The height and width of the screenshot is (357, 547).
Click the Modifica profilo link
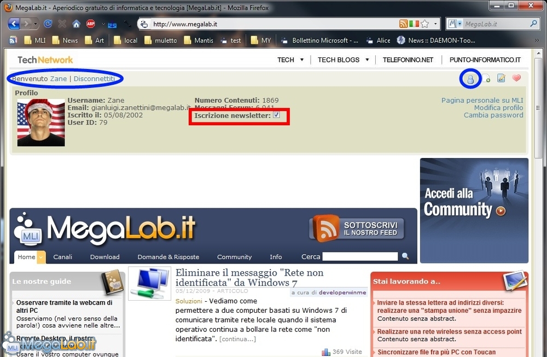click(498, 108)
